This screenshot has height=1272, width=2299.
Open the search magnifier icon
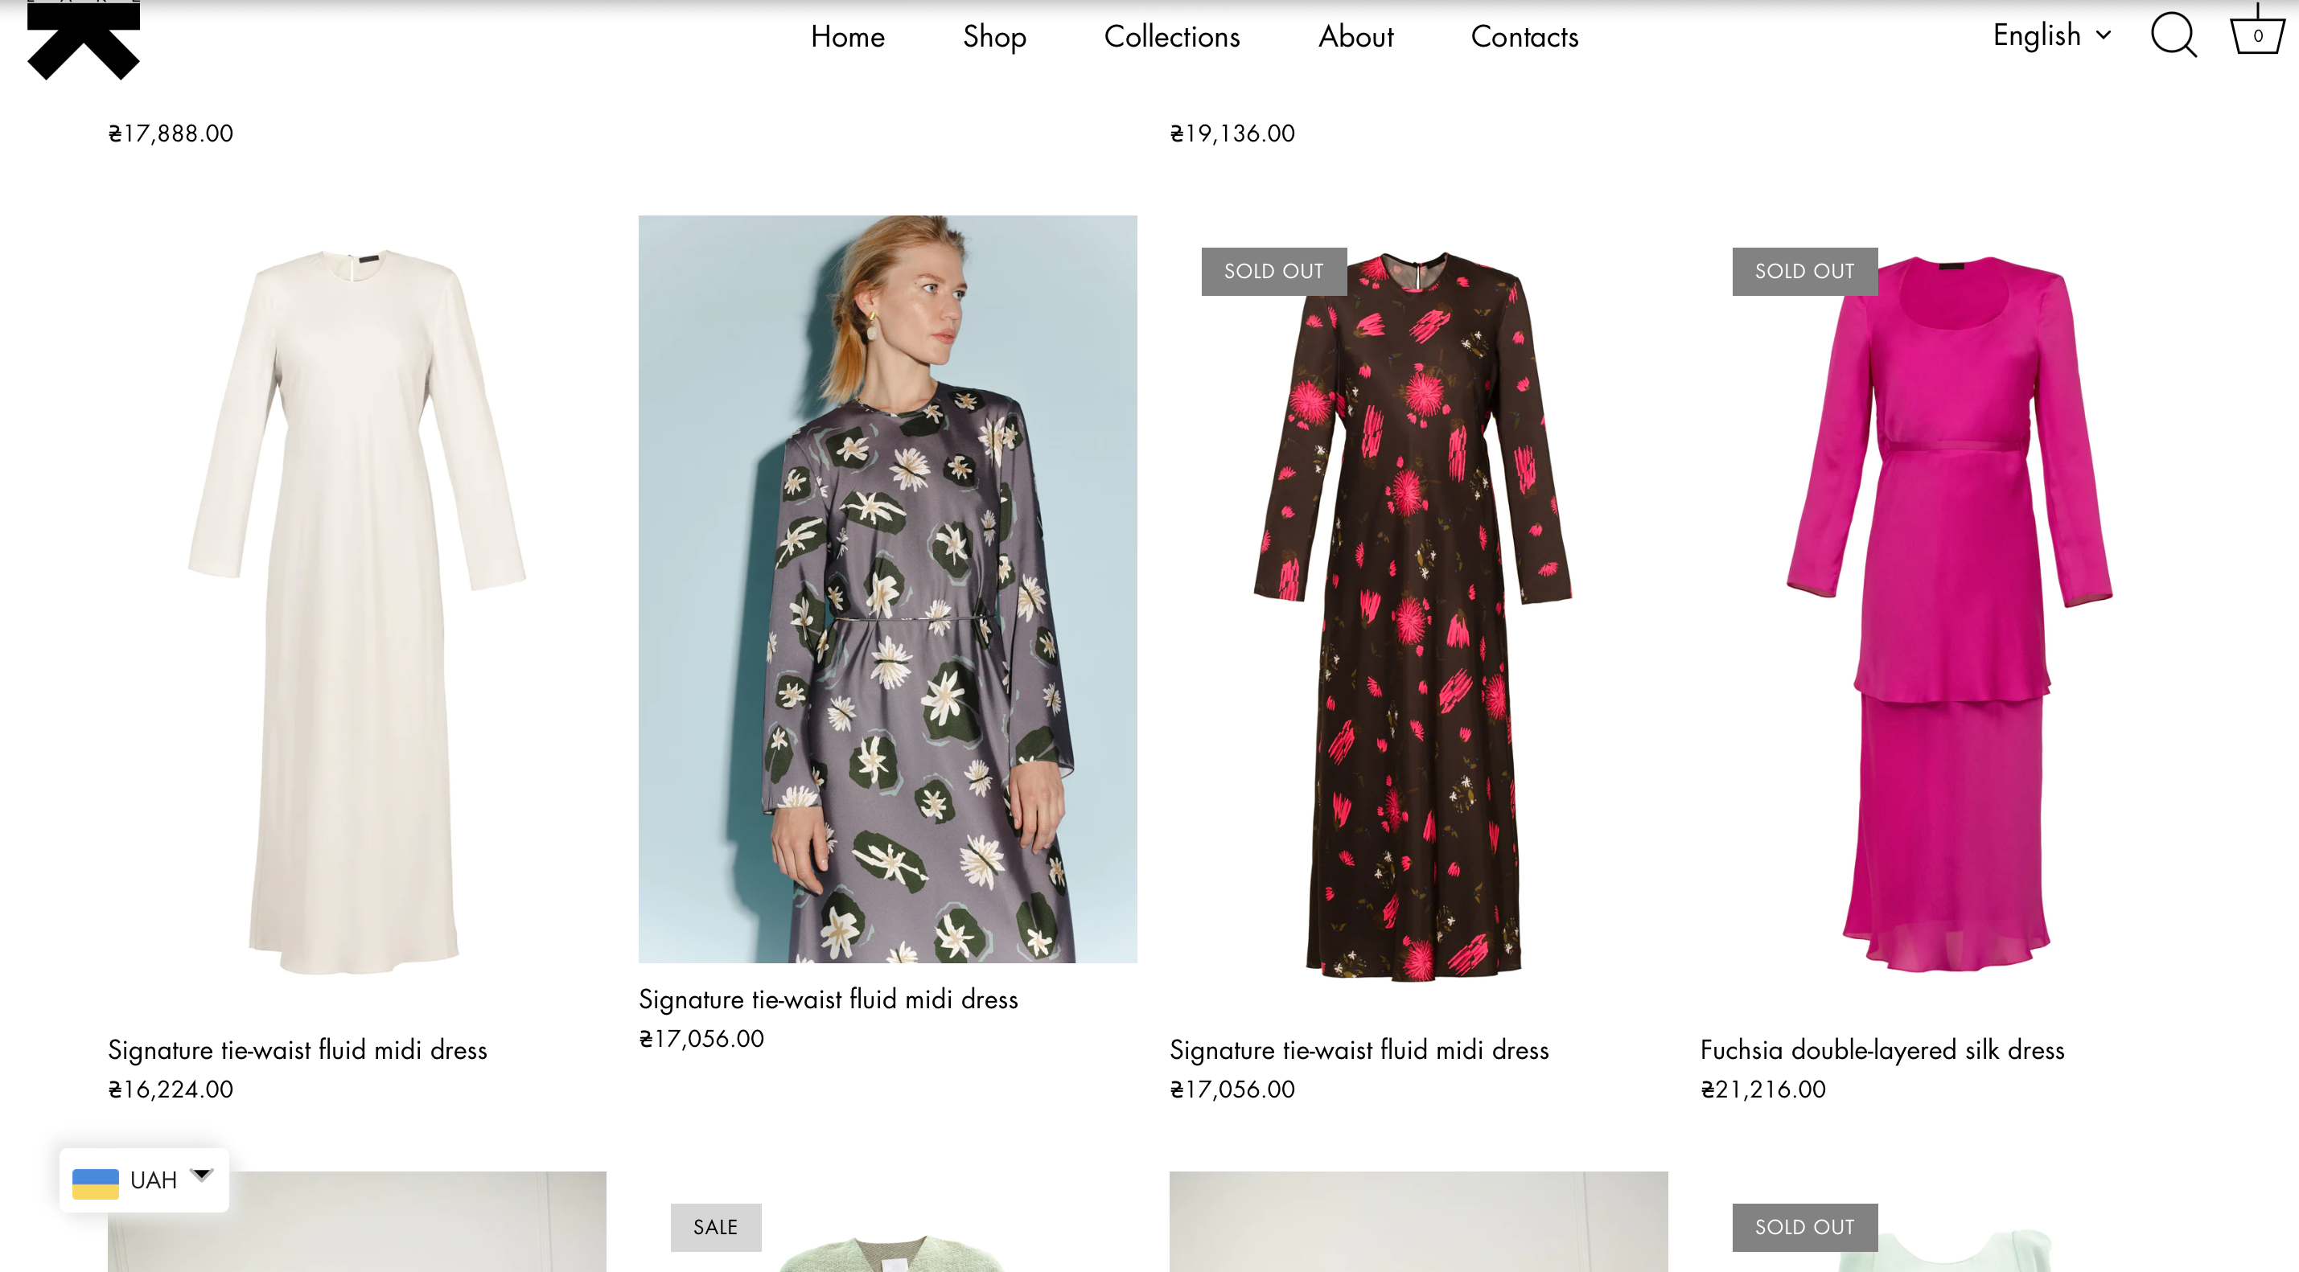[2174, 35]
